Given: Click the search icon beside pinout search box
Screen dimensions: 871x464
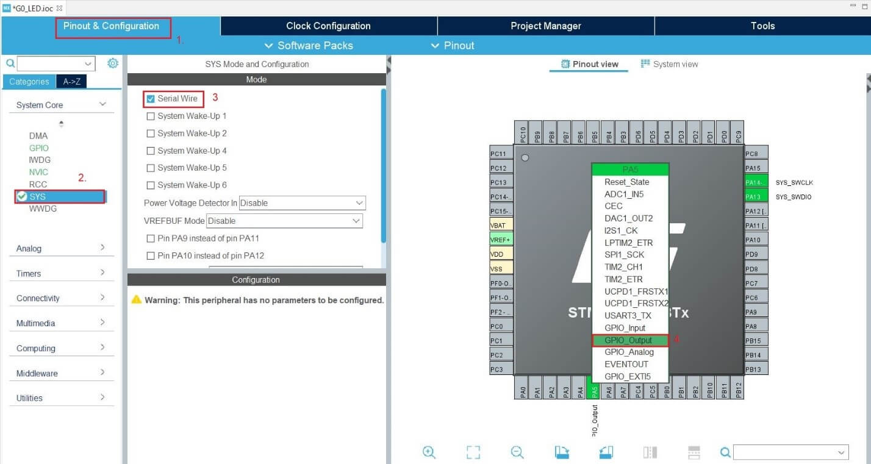Looking at the screenshot, I should [725, 452].
